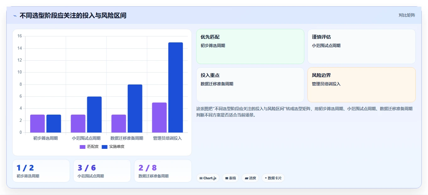This screenshot has height=195, width=428.
Task: Click the lightning icon beside the panel title
Action: coord(15,16)
